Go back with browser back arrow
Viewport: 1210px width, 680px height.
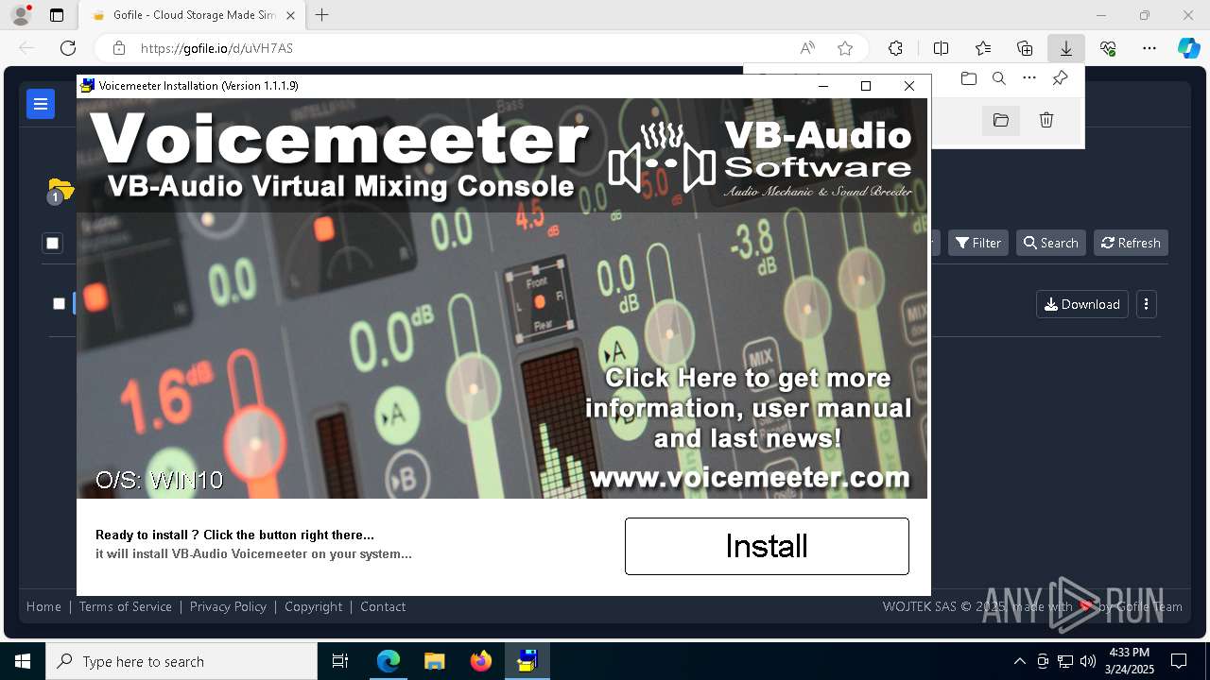coord(26,48)
